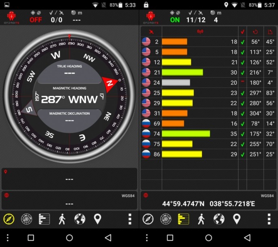Toggle the green GPS ON indicator

pos(175,19)
